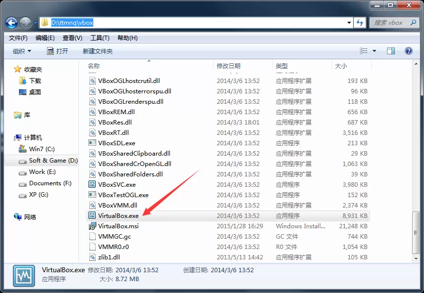This screenshot has height=293, width=424.
Task: Click the VBoxOGLhostcrutil.dll file icon
Action: (x=92, y=81)
